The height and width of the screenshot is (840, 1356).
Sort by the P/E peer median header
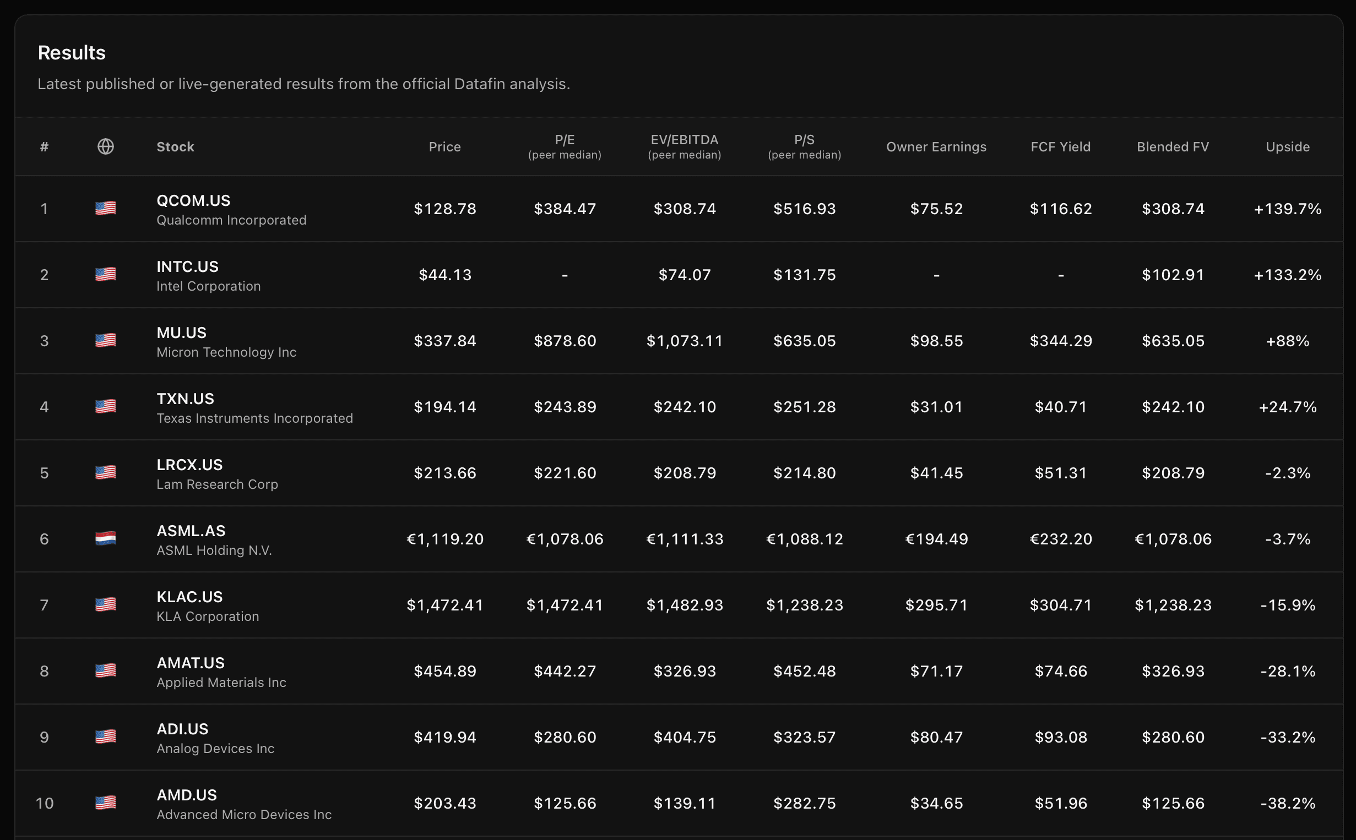click(565, 146)
